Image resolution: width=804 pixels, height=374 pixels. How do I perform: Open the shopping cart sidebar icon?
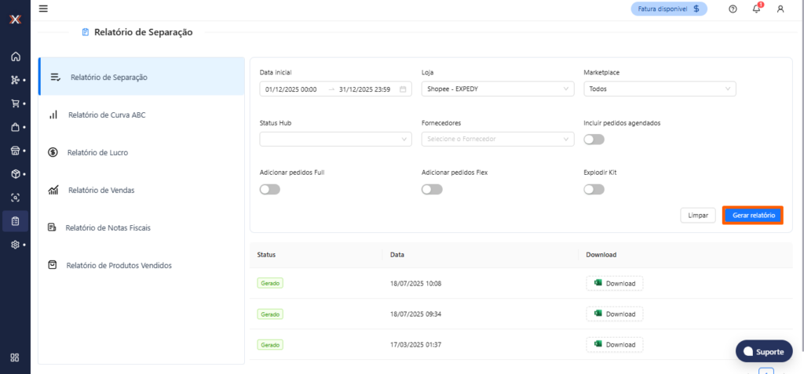tap(15, 103)
